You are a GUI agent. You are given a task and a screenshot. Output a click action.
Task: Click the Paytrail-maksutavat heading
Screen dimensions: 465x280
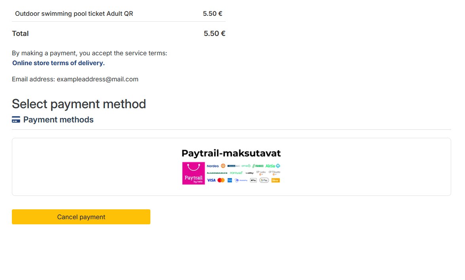[231, 153]
